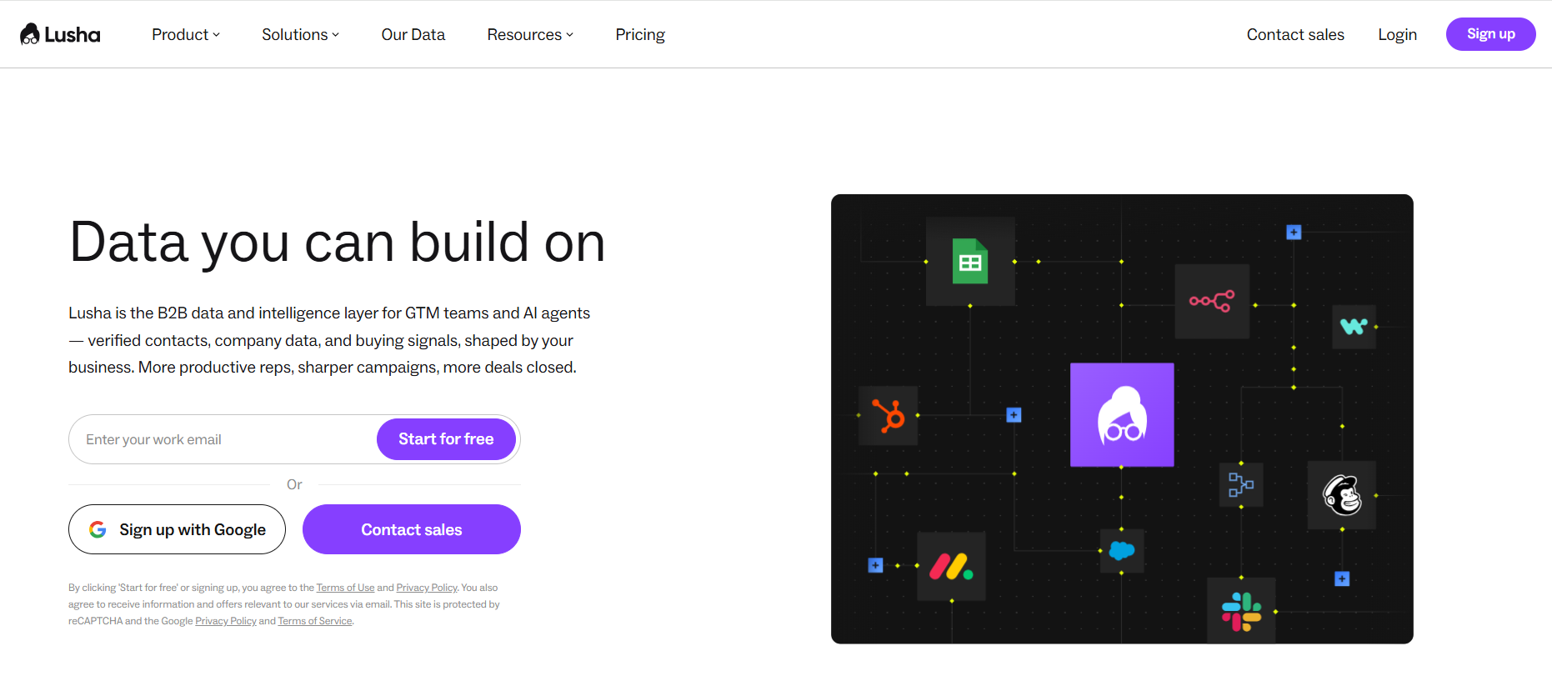Screen dimensions: 1552x696
Task: Click the Start for free button
Action: pos(446,439)
